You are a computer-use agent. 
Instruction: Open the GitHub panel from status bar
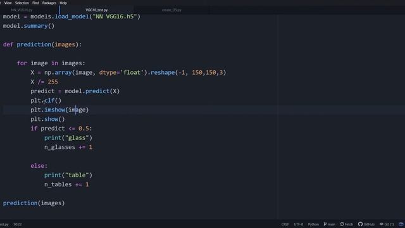point(366,224)
